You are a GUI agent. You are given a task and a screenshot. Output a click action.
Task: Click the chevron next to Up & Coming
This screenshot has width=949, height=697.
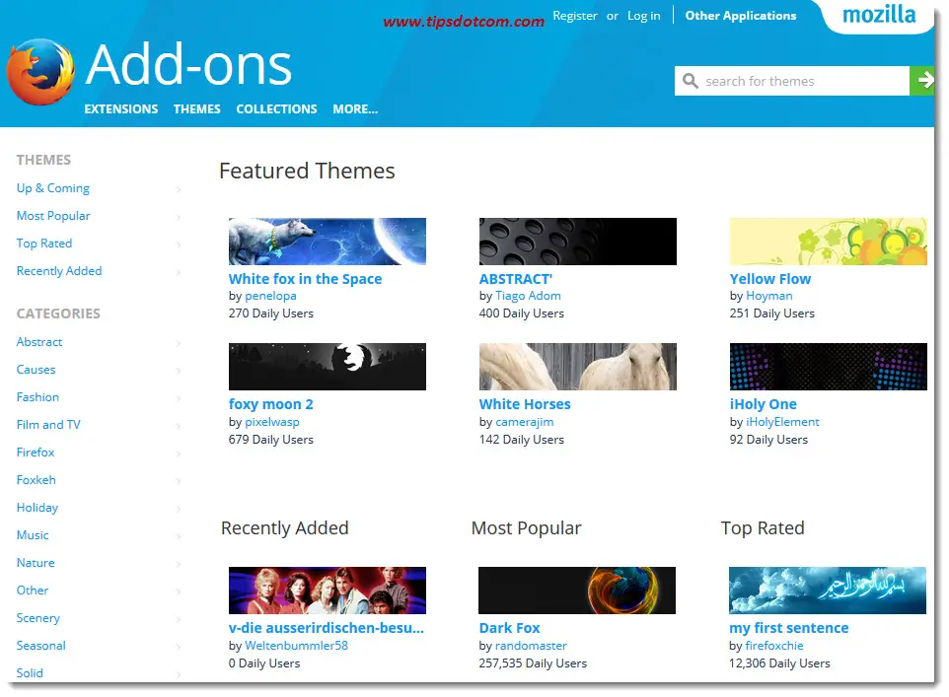click(179, 189)
